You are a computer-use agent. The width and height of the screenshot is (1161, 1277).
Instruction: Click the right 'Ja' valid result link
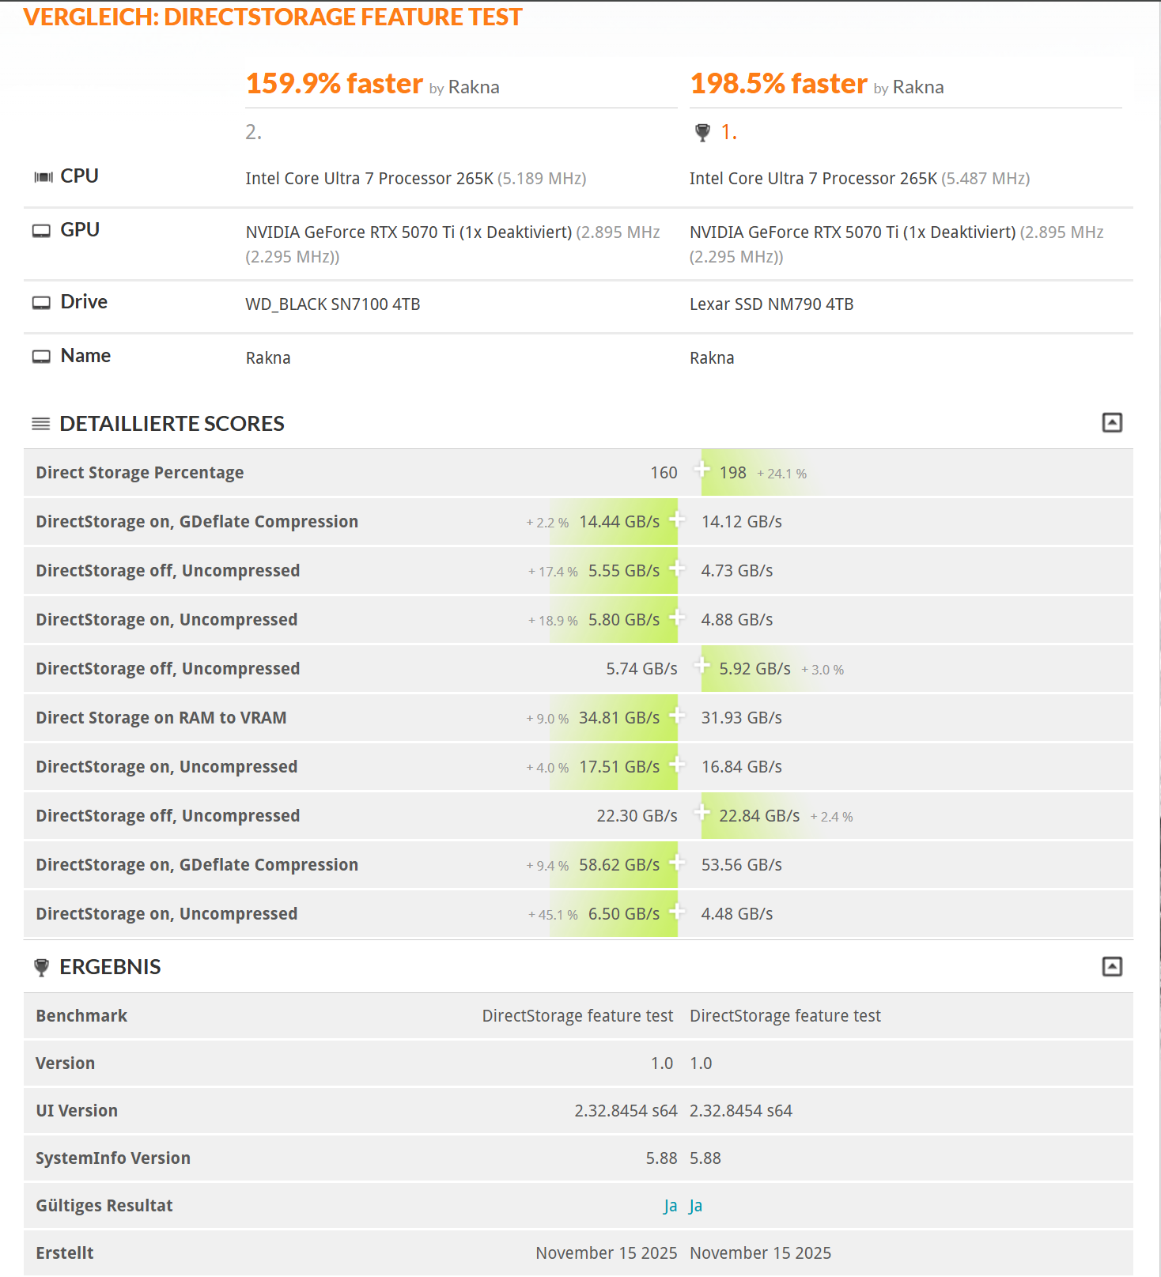[x=696, y=1206]
